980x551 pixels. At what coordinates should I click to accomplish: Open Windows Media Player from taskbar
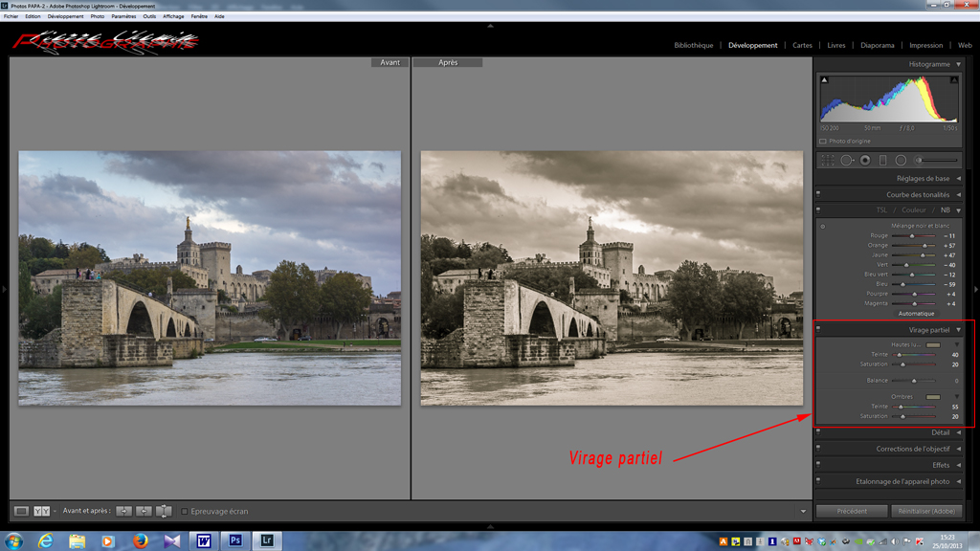coord(108,541)
